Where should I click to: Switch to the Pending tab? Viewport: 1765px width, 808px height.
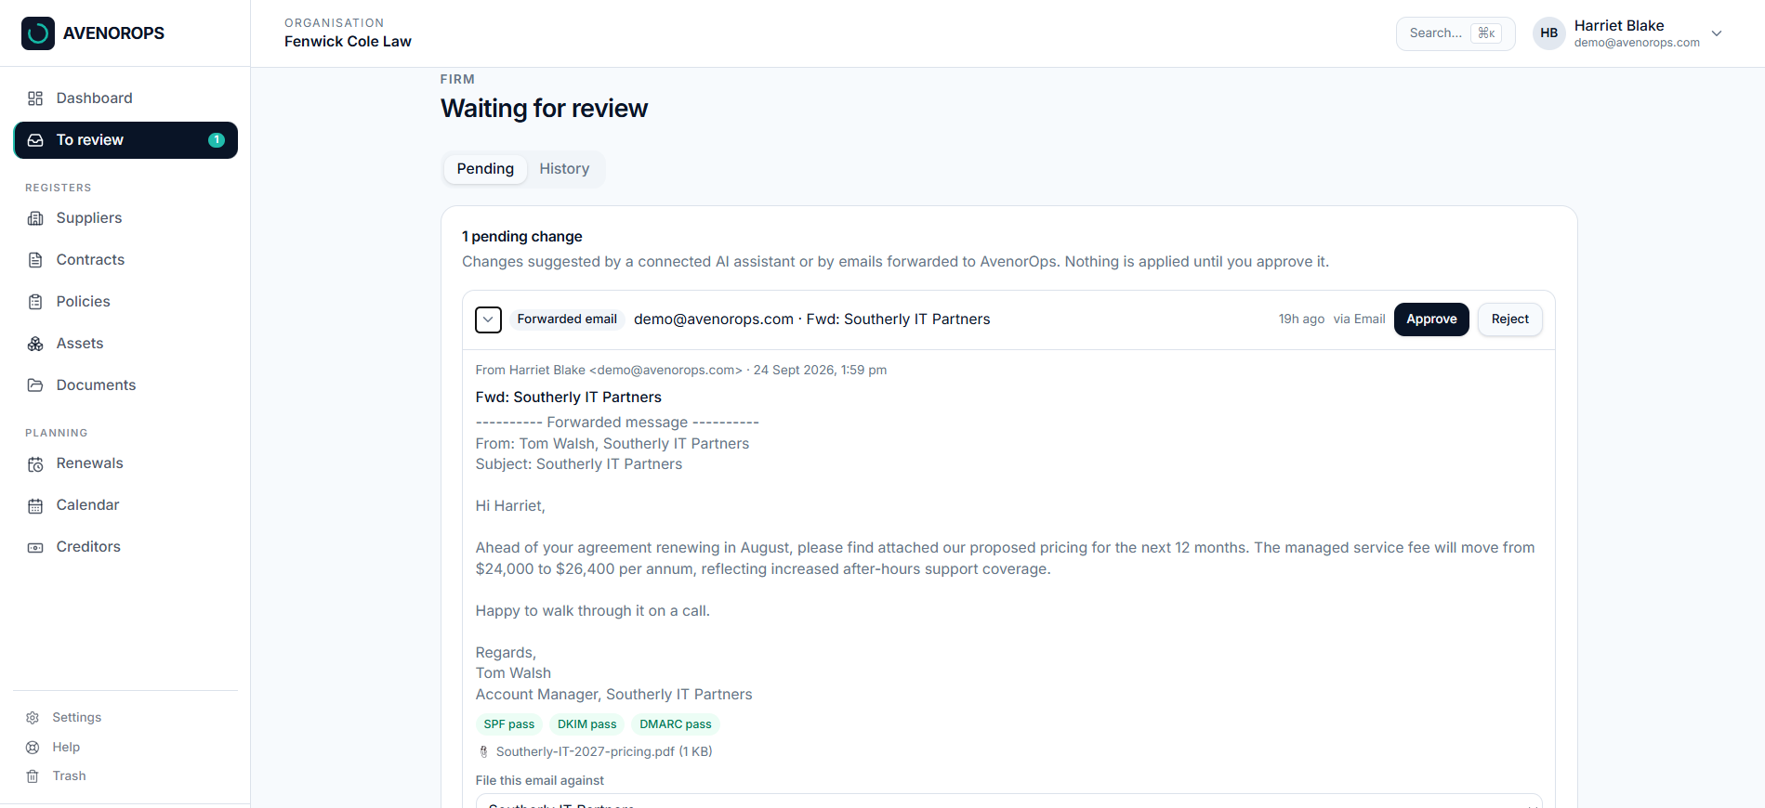(485, 169)
